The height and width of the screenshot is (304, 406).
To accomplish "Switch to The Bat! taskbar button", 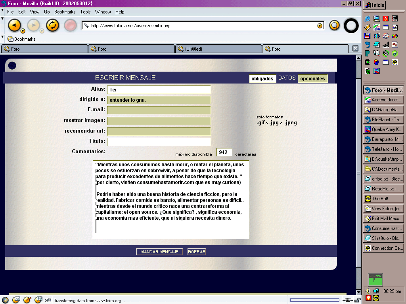I will click(x=383, y=199).
